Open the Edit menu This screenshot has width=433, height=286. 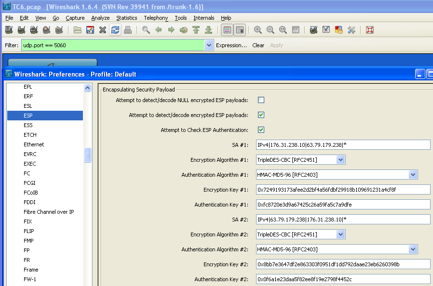[x=24, y=18]
